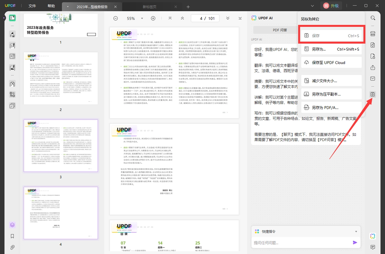The image size is (385, 254).
Task: Select the 保存 menu entry
Action: [x=331, y=36]
